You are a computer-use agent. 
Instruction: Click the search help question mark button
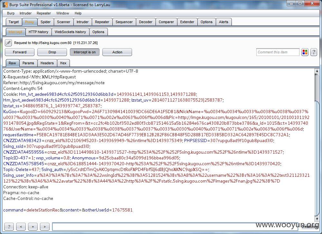pyautogui.click(x=9, y=226)
